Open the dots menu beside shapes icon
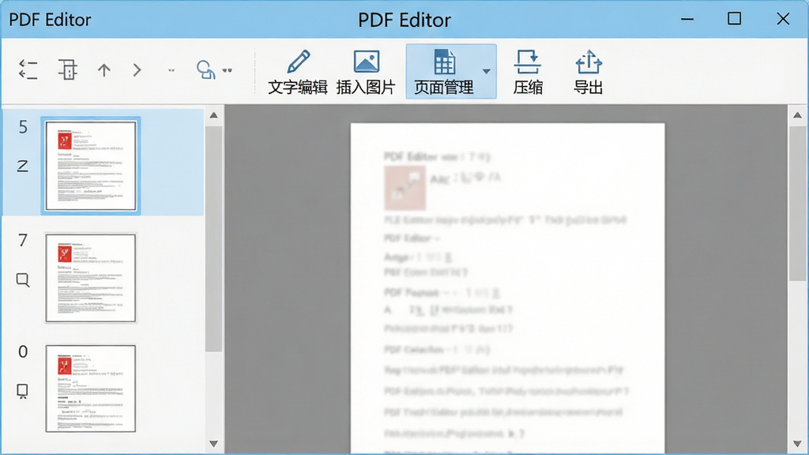 [227, 70]
